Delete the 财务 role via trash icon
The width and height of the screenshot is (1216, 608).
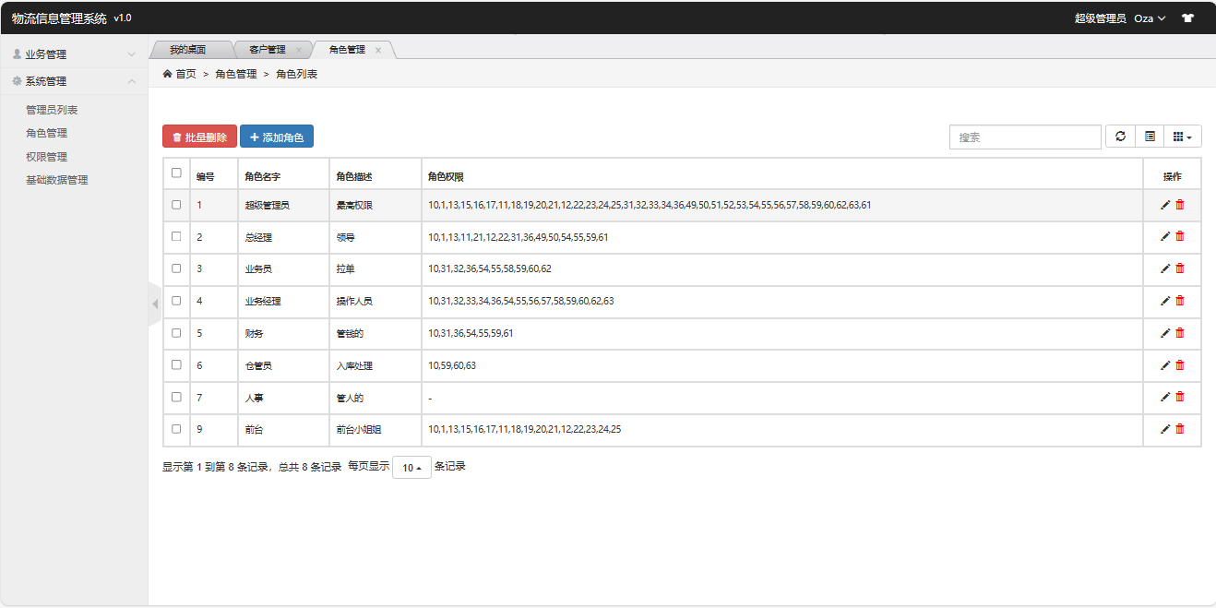[1180, 333]
